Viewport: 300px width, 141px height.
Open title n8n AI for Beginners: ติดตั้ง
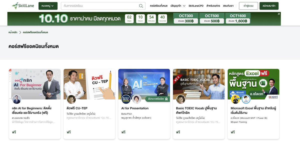(32, 110)
